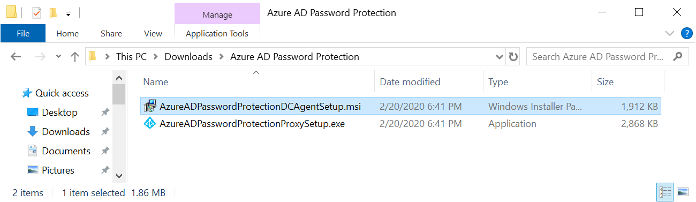Viewport: 696px width, 202px height.
Task: Expand the ribbon with the chevron arrow
Action: coord(669,33)
